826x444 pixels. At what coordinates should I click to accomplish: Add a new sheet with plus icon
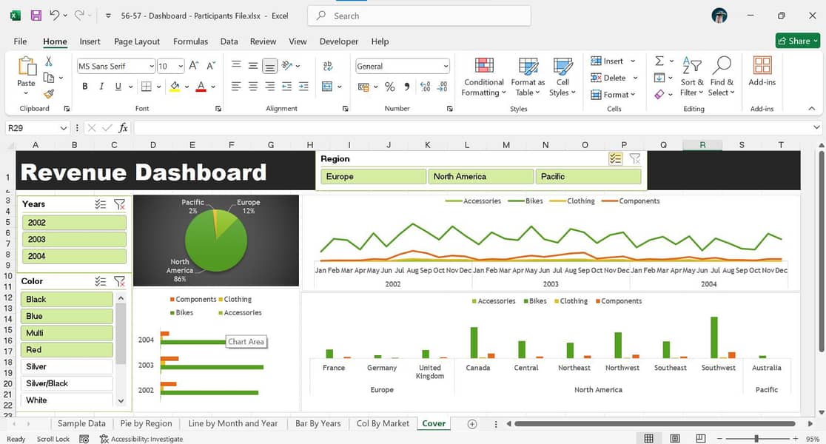click(x=472, y=424)
